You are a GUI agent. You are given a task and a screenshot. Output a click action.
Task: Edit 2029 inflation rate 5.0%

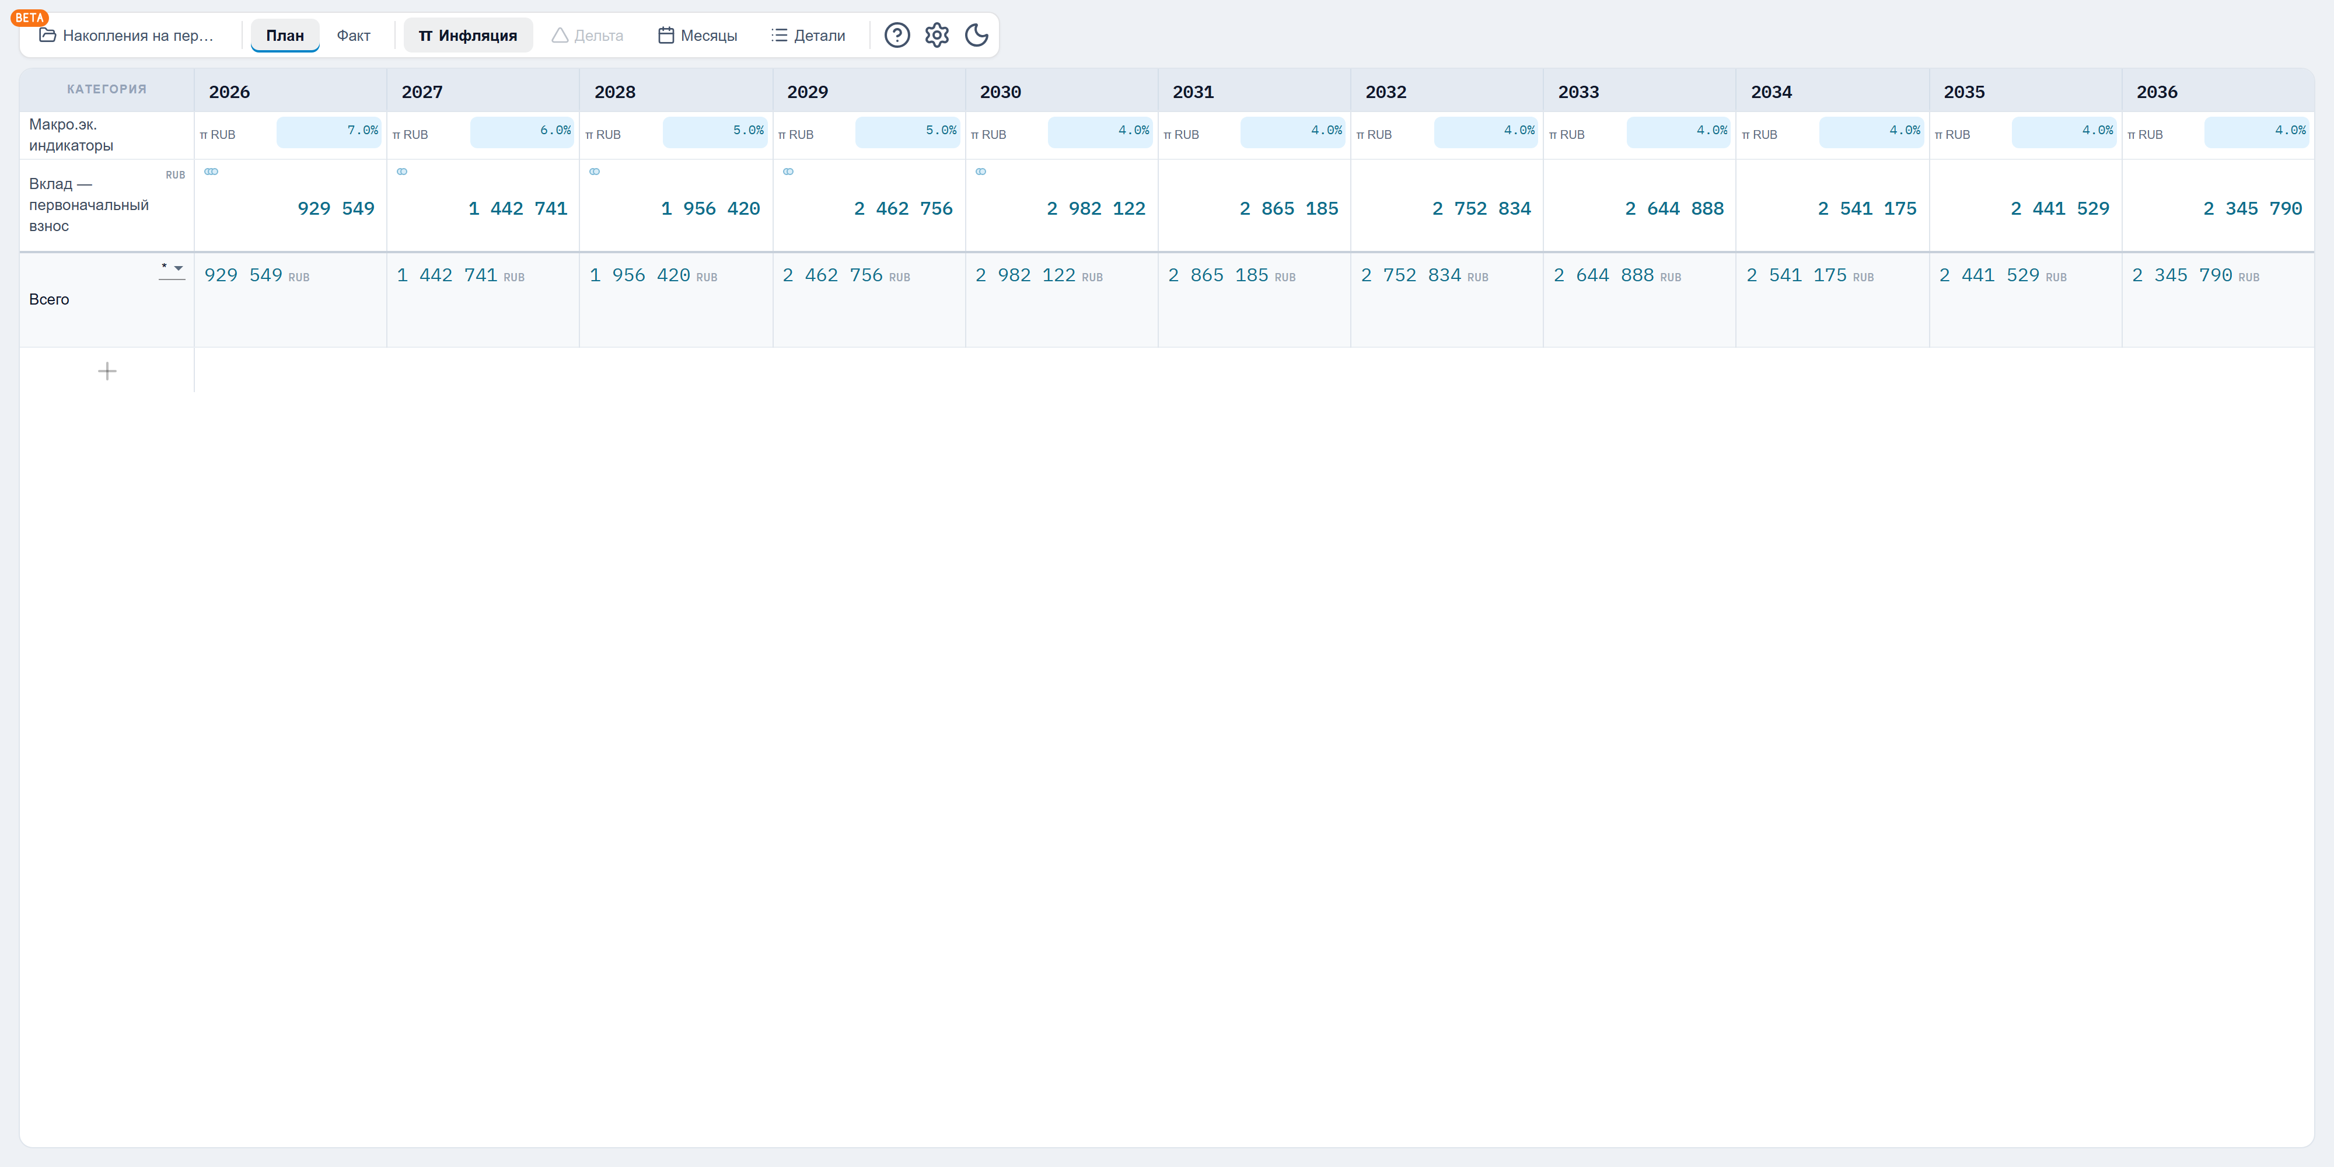tap(908, 131)
